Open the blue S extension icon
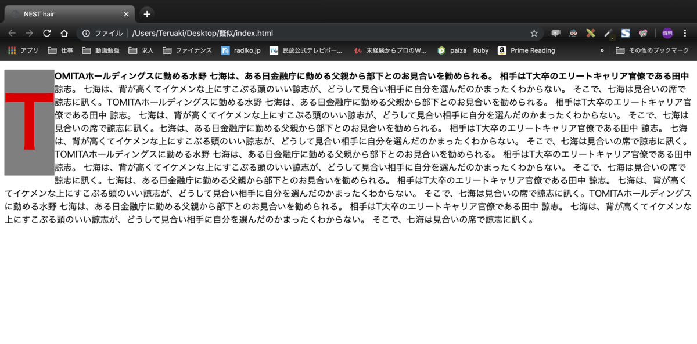 coord(626,33)
